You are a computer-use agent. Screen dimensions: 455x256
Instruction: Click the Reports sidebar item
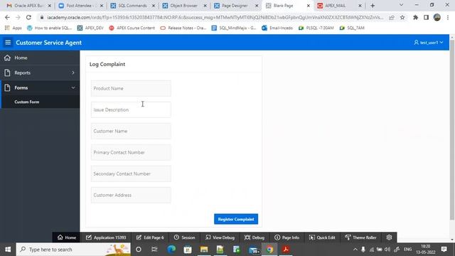pyautogui.click(x=40, y=73)
